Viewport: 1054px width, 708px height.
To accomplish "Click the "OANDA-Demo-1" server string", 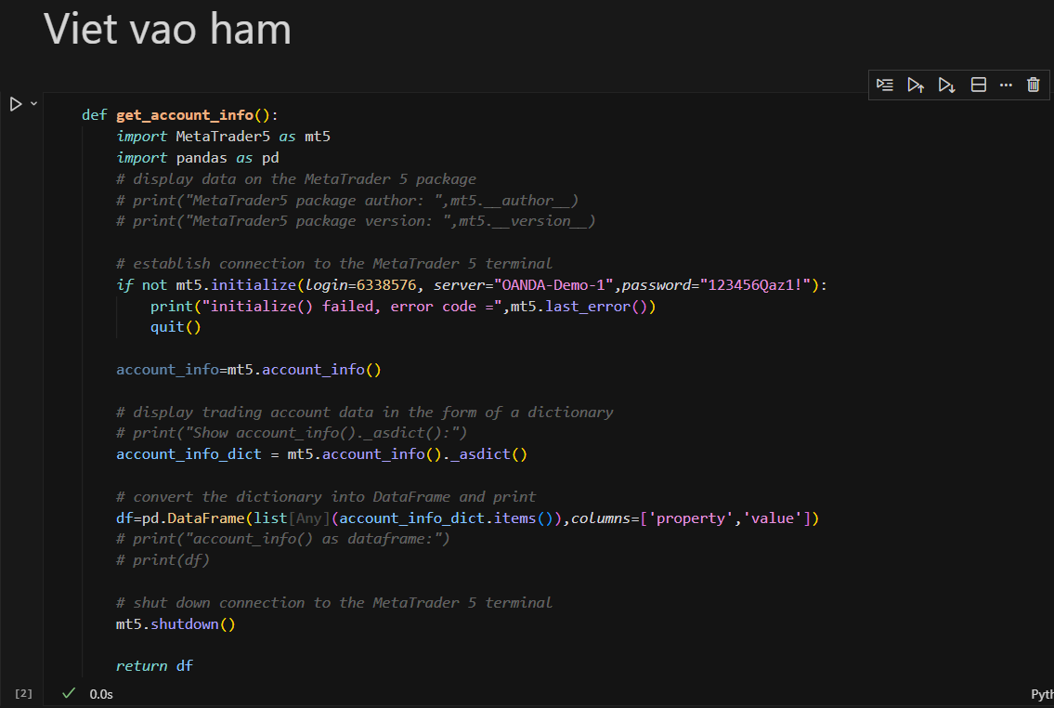I will pos(554,285).
